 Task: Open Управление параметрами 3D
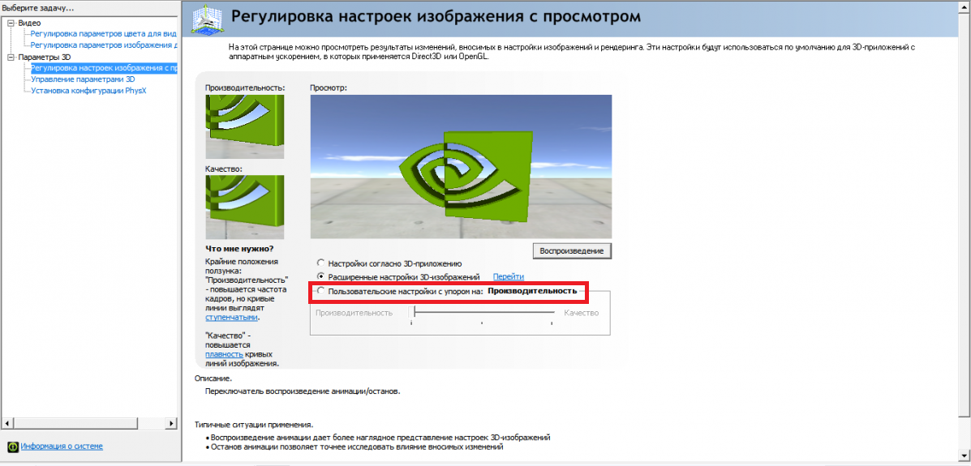(83, 79)
